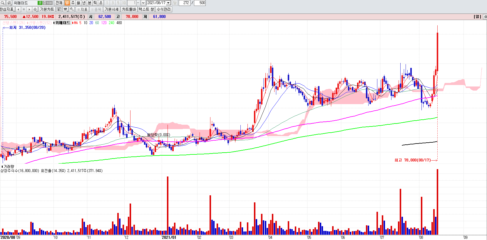
Task: Click the next (right triangle) playback button
Action: (x=29, y=9)
